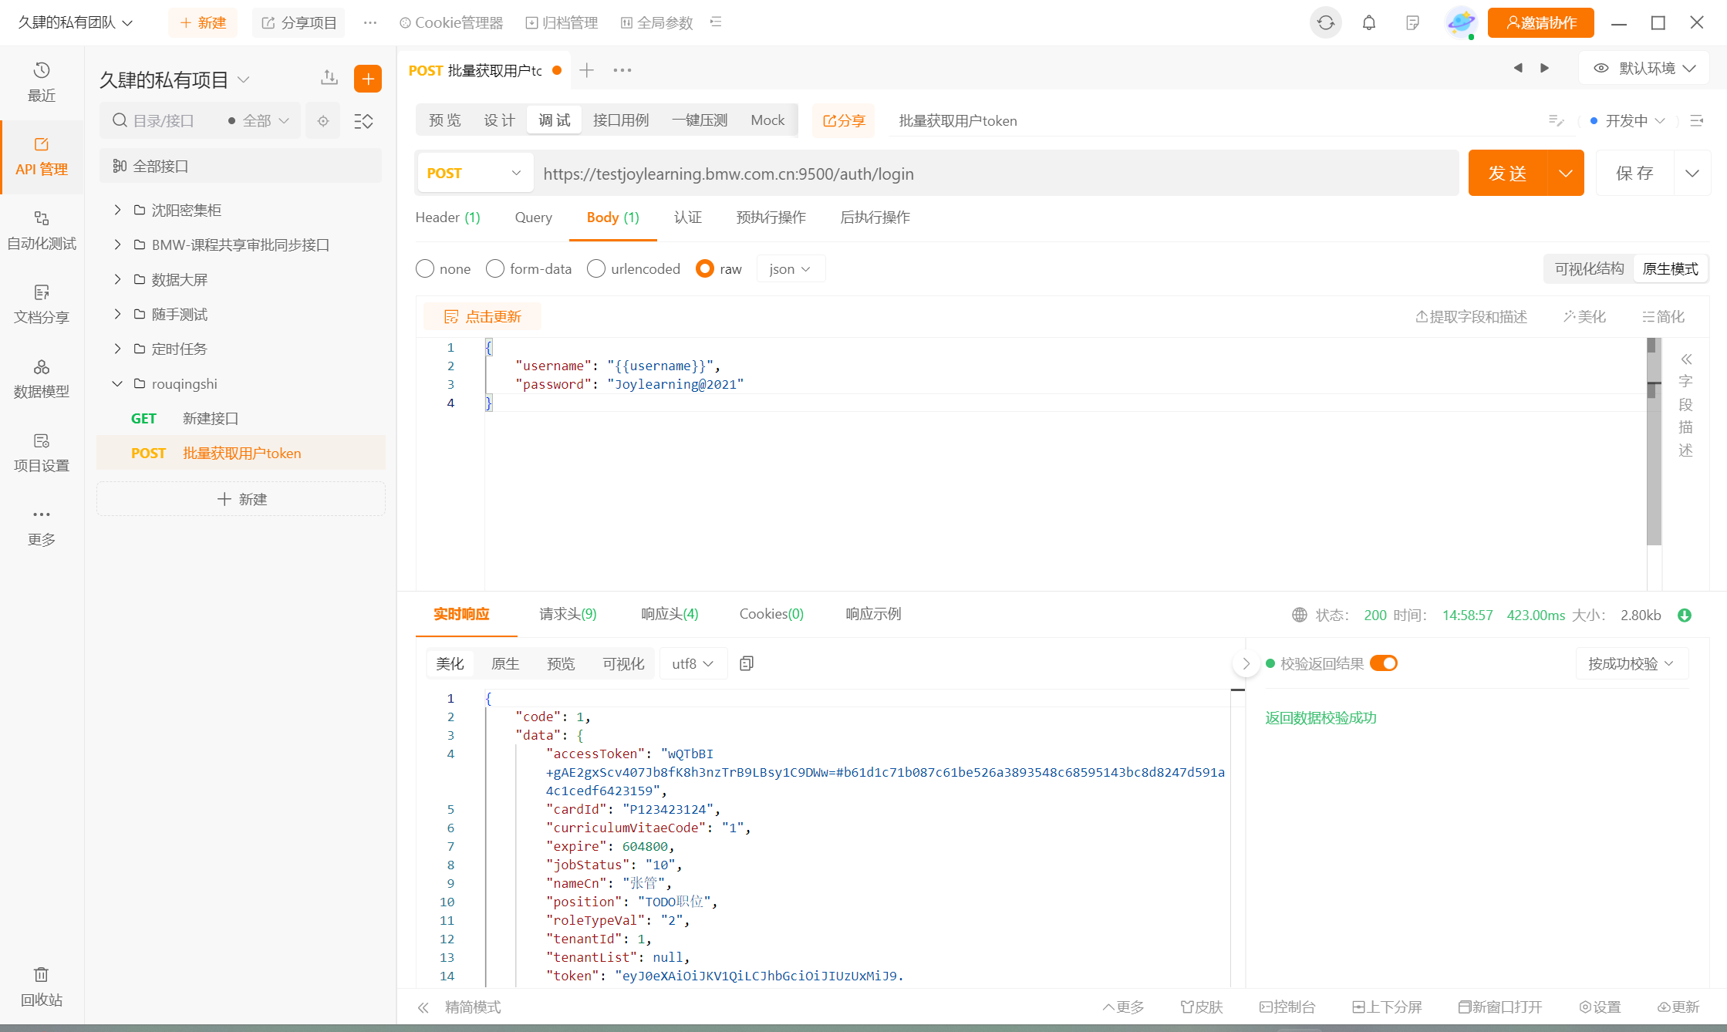Open the 回收站 recycle bin
This screenshot has height=1032, width=1727.
click(x=42, y=986)
